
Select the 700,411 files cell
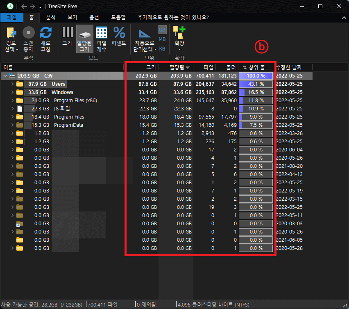click(205, 76)
